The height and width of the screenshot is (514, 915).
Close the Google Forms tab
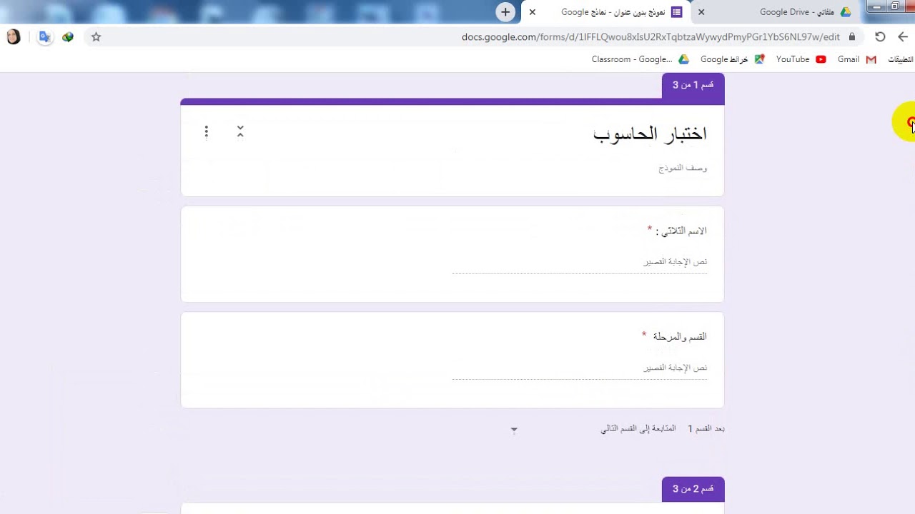(532, 12)
